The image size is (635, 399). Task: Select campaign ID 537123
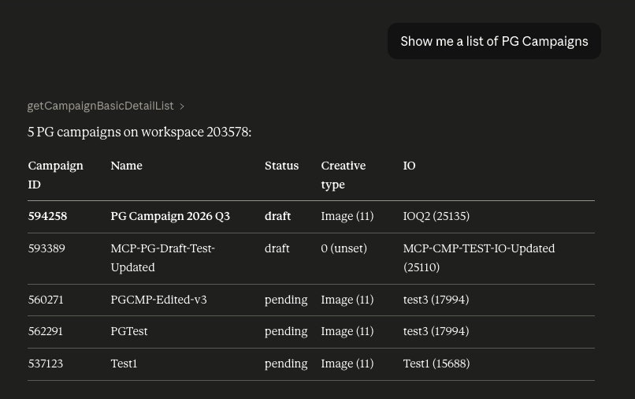tap(46, 364)
